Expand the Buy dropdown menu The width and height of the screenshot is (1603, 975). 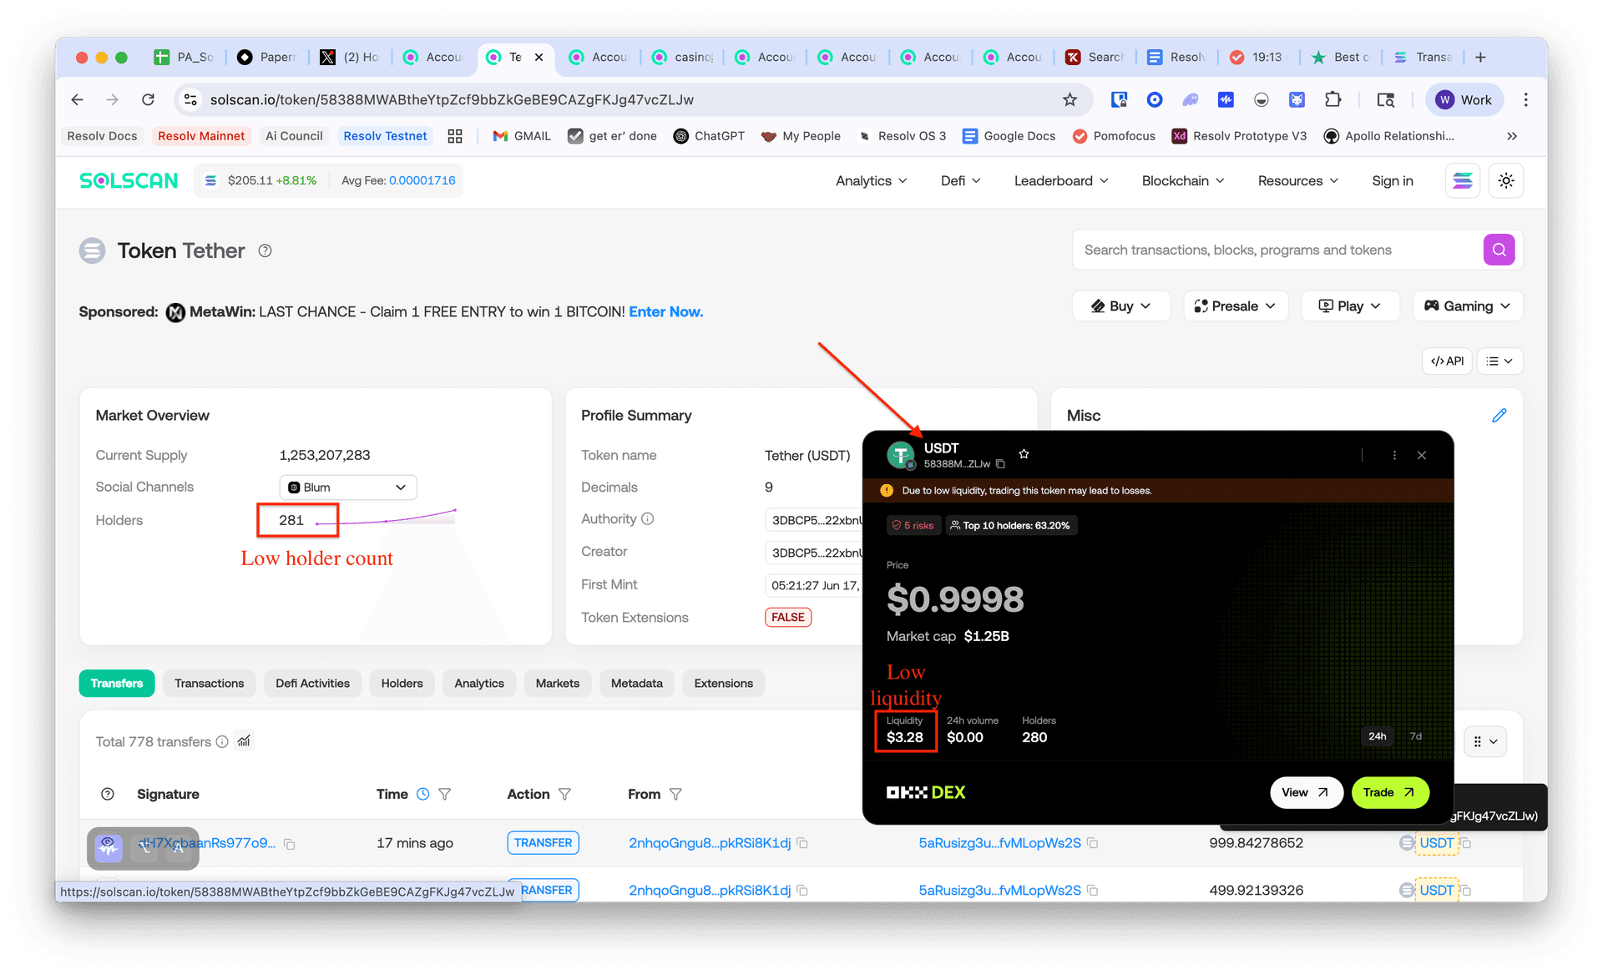[1120, 306]
